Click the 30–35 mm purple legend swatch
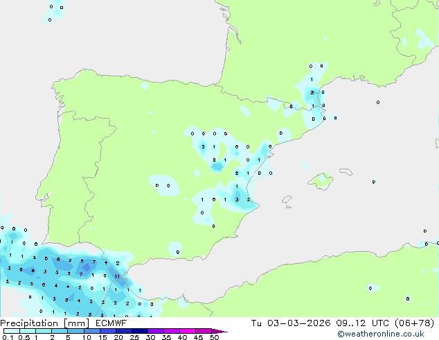 pyautogui.click(x=156, y=331)
